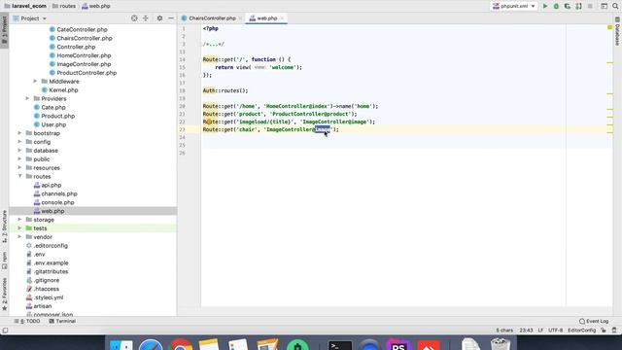The image size is (622, 350).
Task: Expand the public folder
Action: coord(19,159)
